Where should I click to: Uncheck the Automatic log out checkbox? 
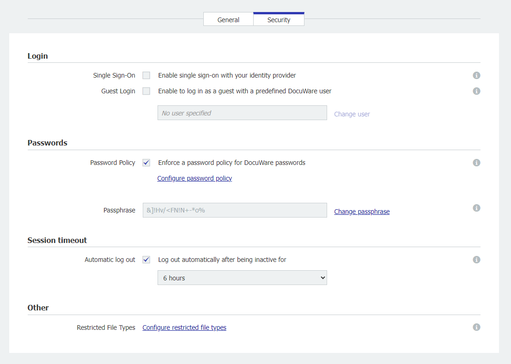click(x=146, y=260)
